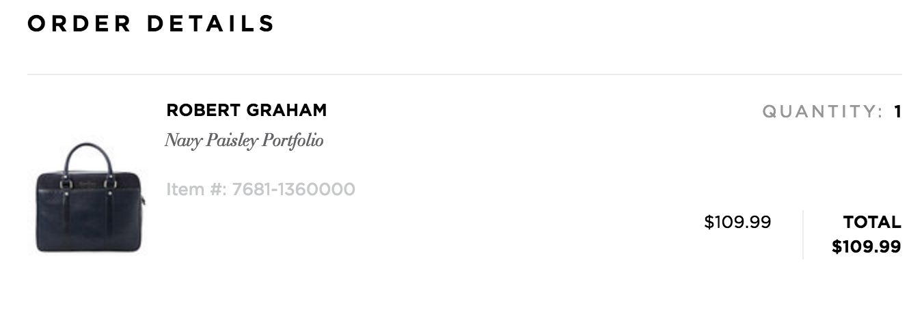Image resolution: width=924 pixels, height=329 pixels.
Task: Click the quantity value 1
Action: coord(898,112)
